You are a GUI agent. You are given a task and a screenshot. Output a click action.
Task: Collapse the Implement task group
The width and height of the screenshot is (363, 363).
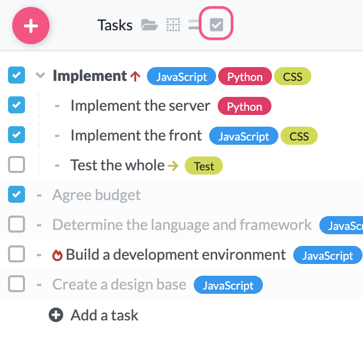pyautogui.click(x=40, y=76)
